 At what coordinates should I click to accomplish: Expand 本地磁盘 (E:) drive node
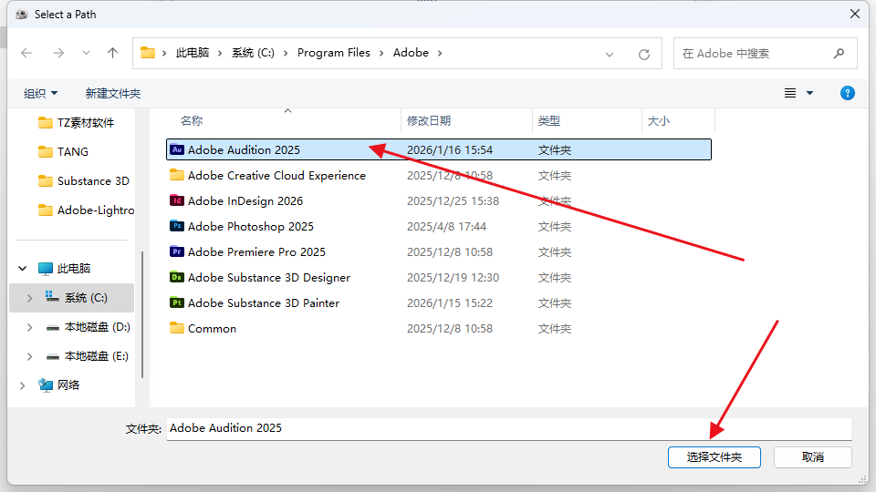(29, 356)
